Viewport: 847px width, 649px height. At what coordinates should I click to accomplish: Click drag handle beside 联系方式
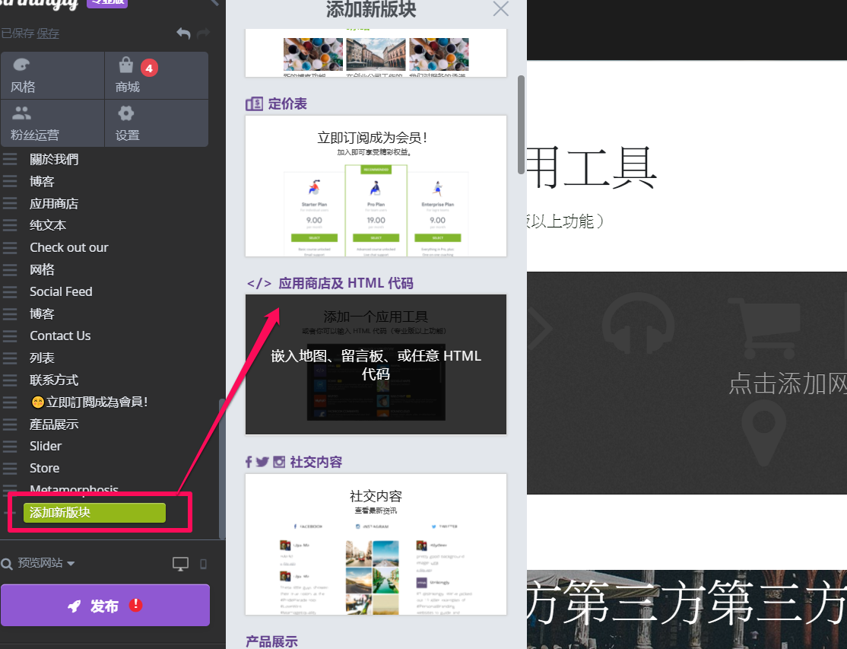[x=10, y=380]
